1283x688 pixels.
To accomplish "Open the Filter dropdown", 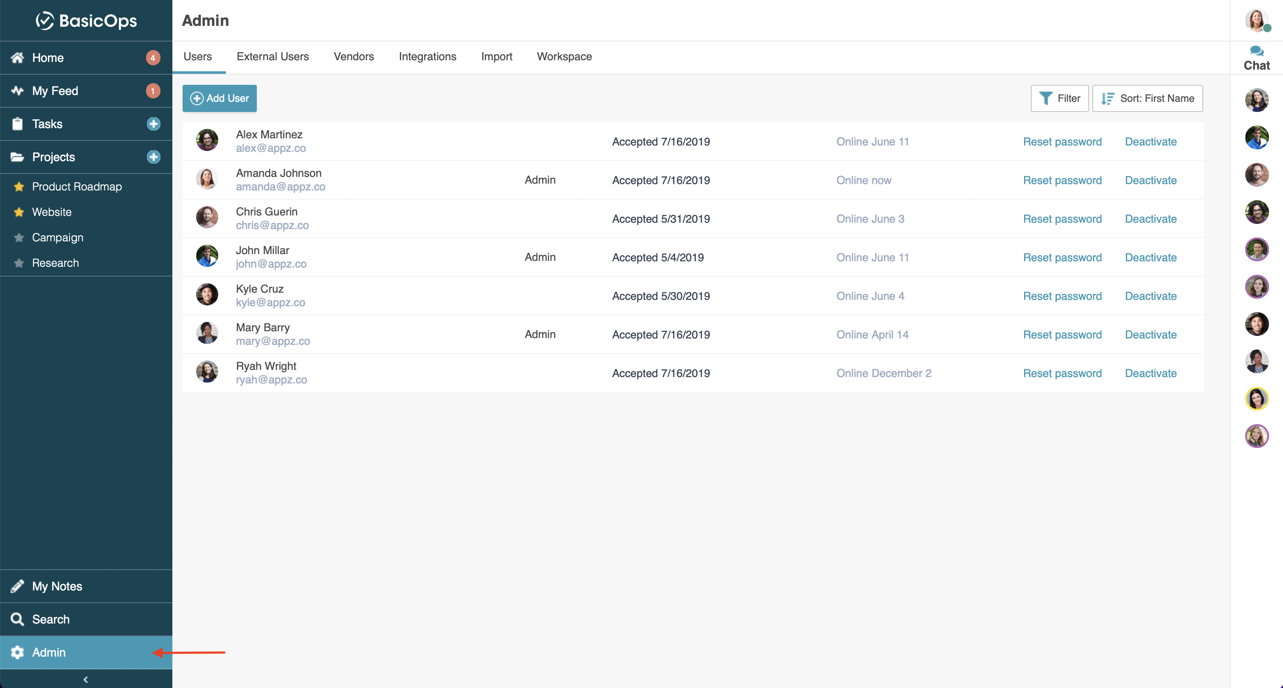I will click(1059, 98).
